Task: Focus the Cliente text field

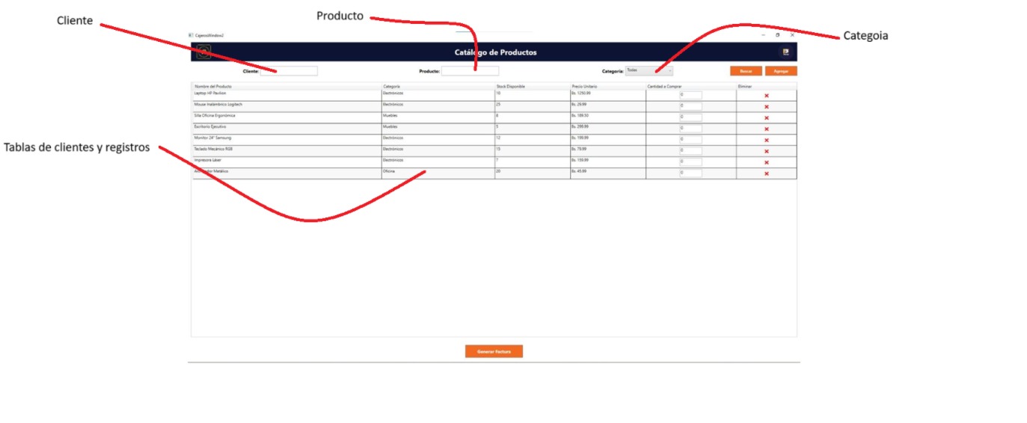Action: [289, 72]
